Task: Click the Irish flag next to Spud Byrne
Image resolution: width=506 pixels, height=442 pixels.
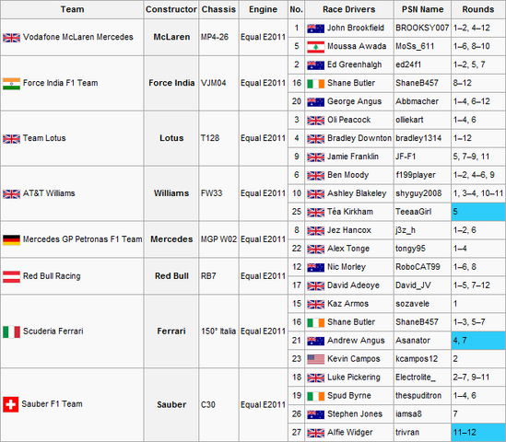Action: click(x=315, y=396)
